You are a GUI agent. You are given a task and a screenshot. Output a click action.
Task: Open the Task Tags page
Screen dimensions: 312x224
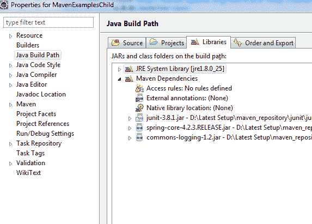[x=30, y=153]
